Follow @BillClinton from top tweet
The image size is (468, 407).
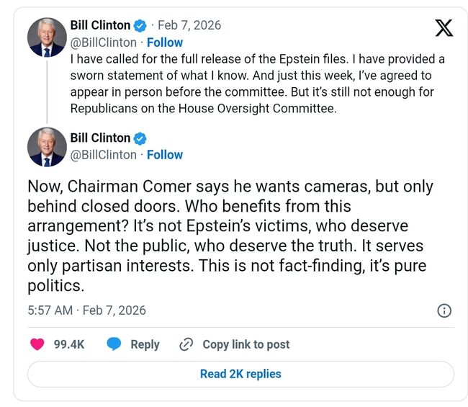(x=165, y=43)
